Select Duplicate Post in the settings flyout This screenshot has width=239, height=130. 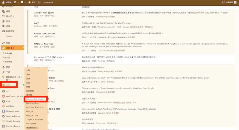33,103
